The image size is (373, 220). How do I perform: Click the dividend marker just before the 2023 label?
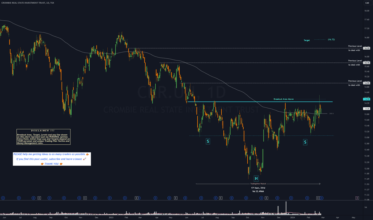click(110, 198)
